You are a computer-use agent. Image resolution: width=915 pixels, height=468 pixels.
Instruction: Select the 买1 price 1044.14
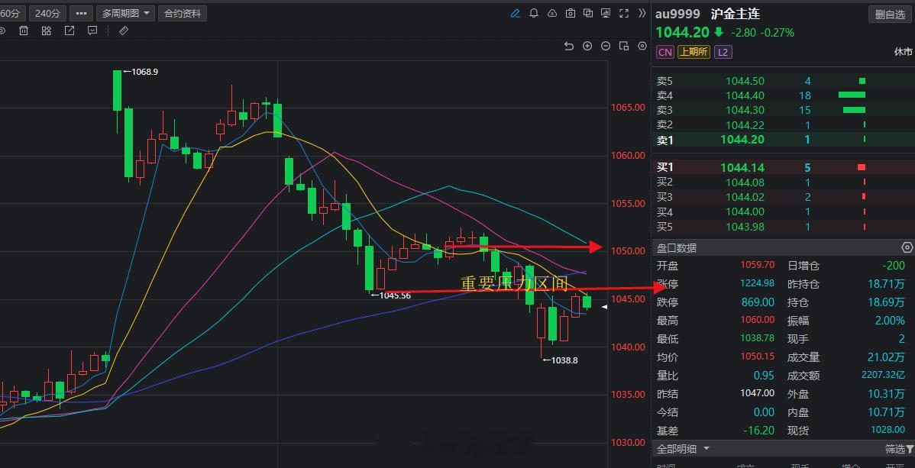pos(742,167)
